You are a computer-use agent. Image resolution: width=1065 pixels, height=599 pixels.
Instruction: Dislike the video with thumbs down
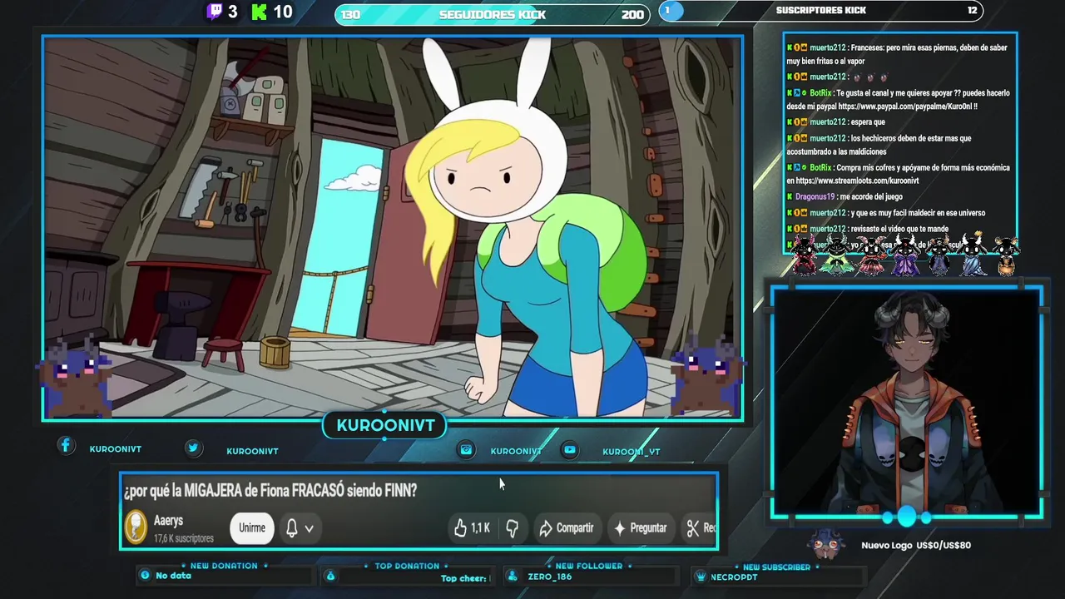pos(513,527)
